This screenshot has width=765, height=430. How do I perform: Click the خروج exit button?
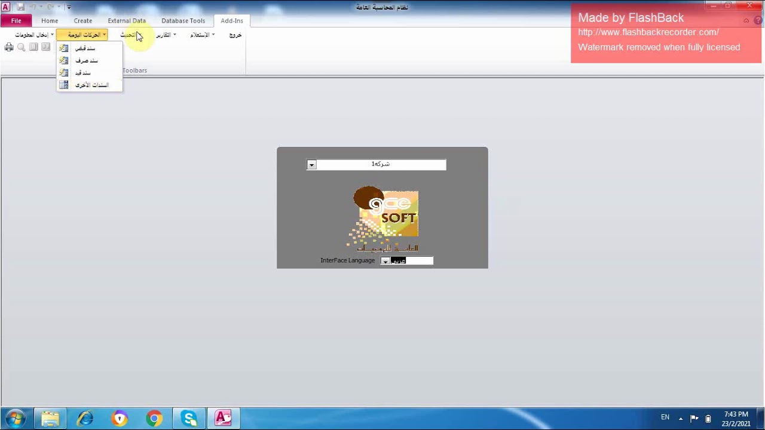(x=235, y=35)
